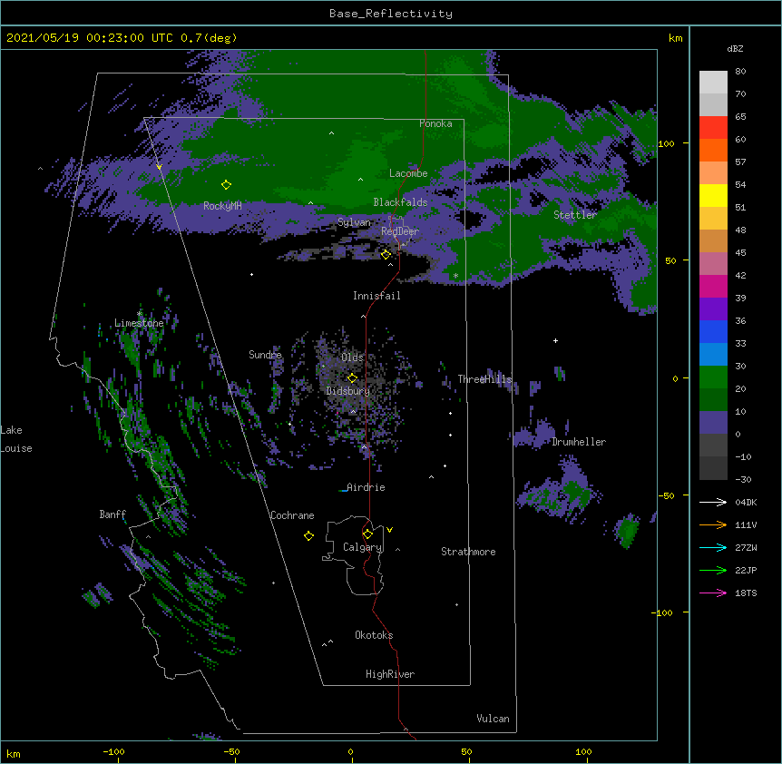
Task: Pick the bright yellow 54 dBZ swatch
Action: pos(713,195)
